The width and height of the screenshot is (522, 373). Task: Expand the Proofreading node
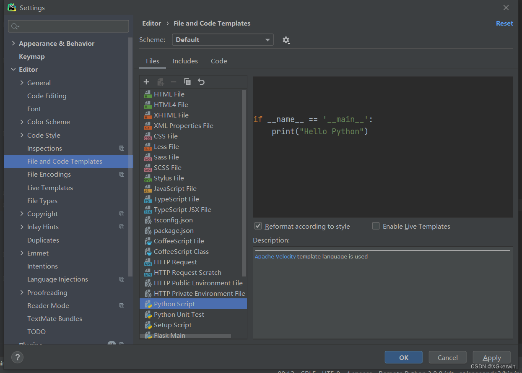22,292
